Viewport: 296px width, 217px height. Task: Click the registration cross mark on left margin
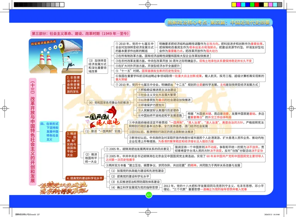tap(5, 108)
